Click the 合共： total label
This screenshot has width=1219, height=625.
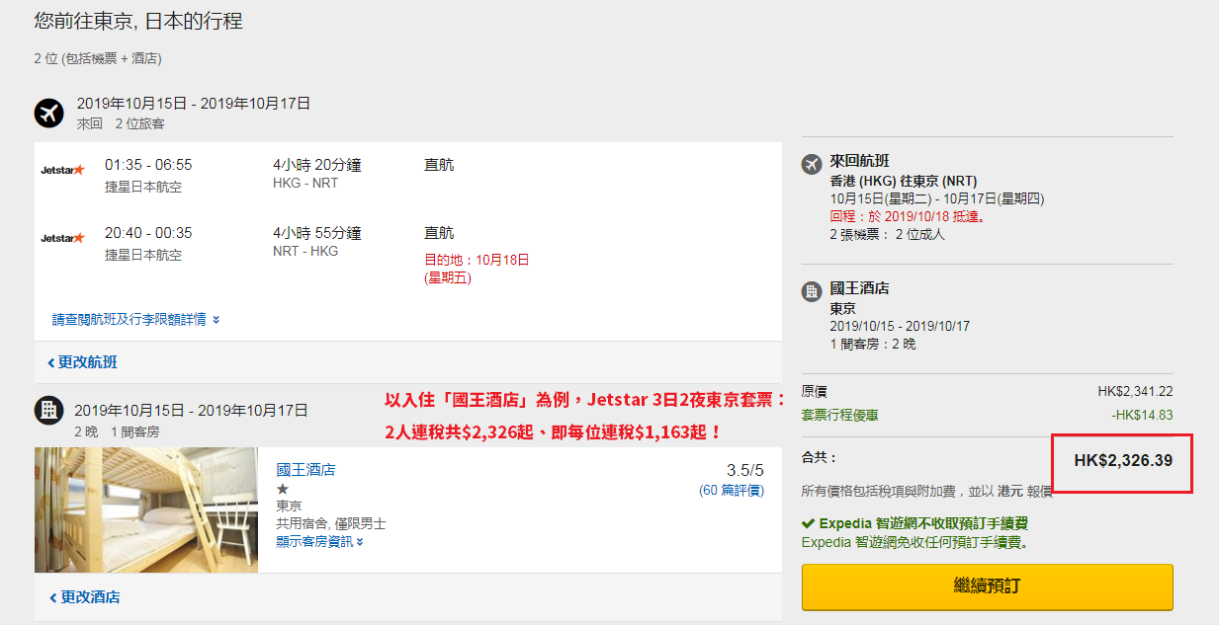(x=820, y=458)
